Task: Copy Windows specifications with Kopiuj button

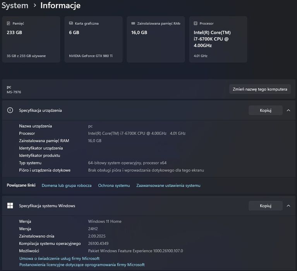Action: tap(265, 206)
